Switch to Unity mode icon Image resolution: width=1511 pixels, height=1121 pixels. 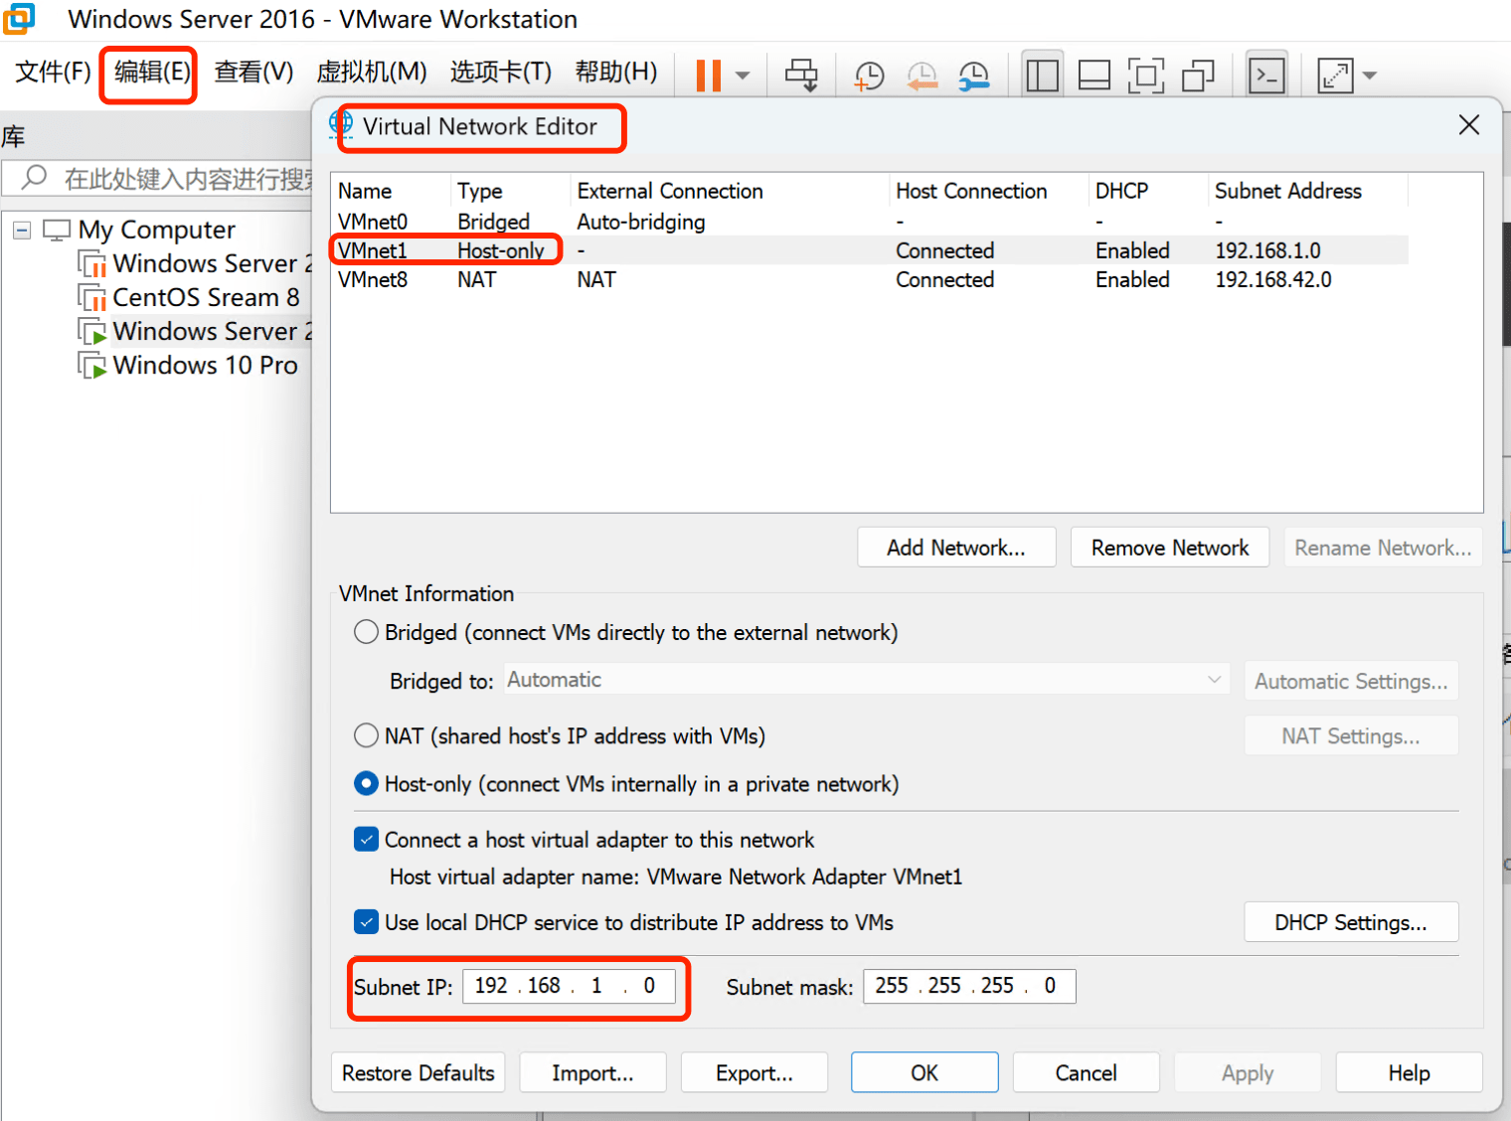coord(1198,76)
